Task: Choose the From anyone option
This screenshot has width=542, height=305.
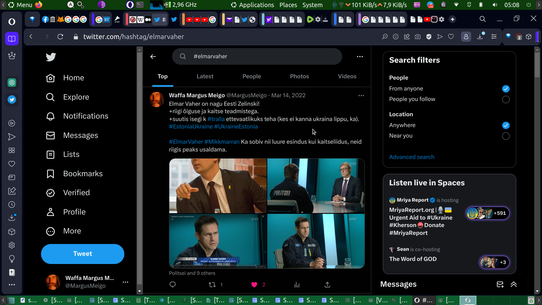Action: pos(506,89)
